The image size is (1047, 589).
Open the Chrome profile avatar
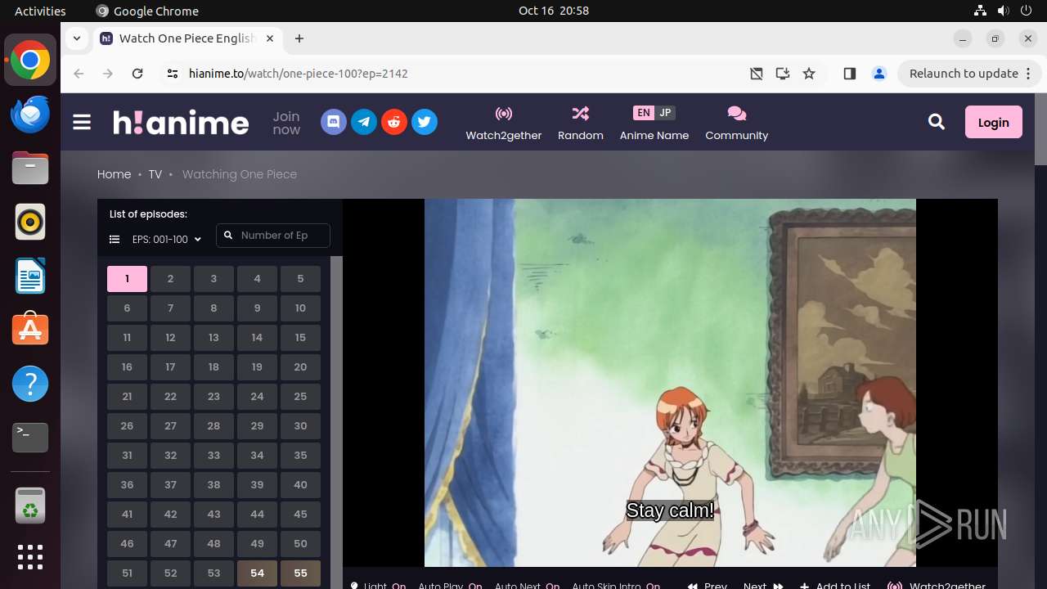coord(879,74)
